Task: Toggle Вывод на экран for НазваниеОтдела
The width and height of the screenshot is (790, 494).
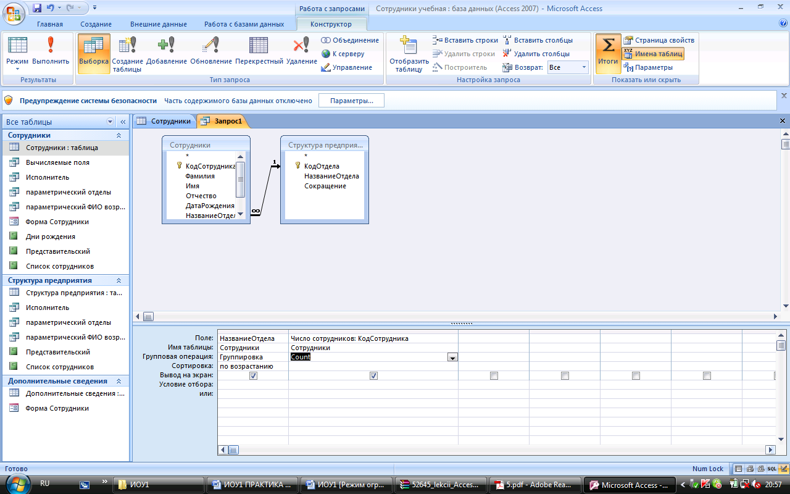Action: (x=253, y=375)
